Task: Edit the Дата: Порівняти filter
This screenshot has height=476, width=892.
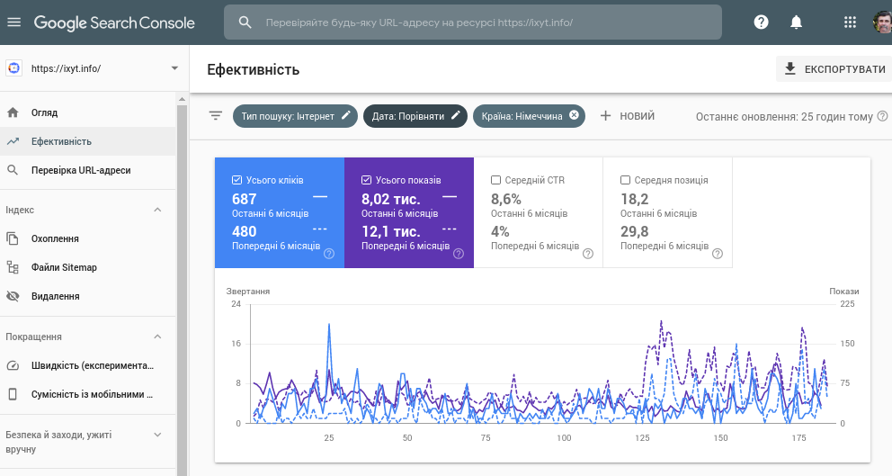Action: (456, 115)
